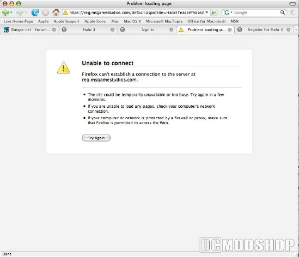
Task: Go to the Home page icon
Action: click(56, 13)
